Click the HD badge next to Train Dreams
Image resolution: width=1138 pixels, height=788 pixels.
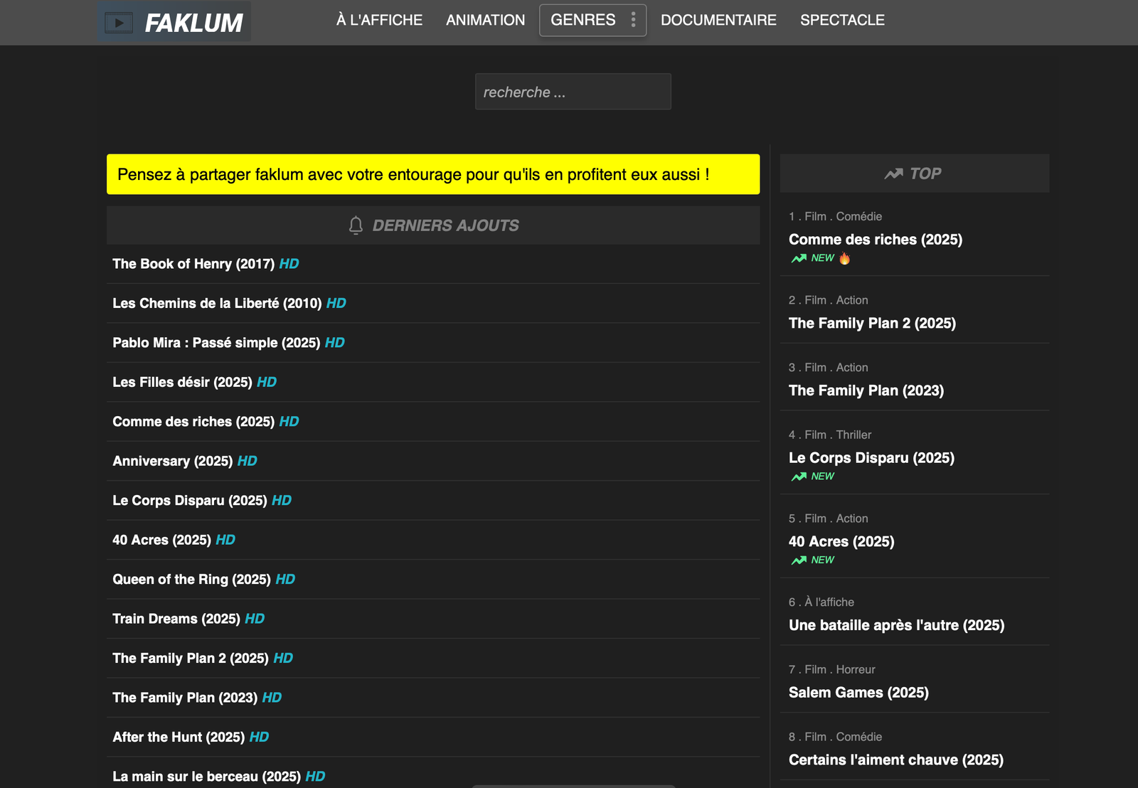255,619
